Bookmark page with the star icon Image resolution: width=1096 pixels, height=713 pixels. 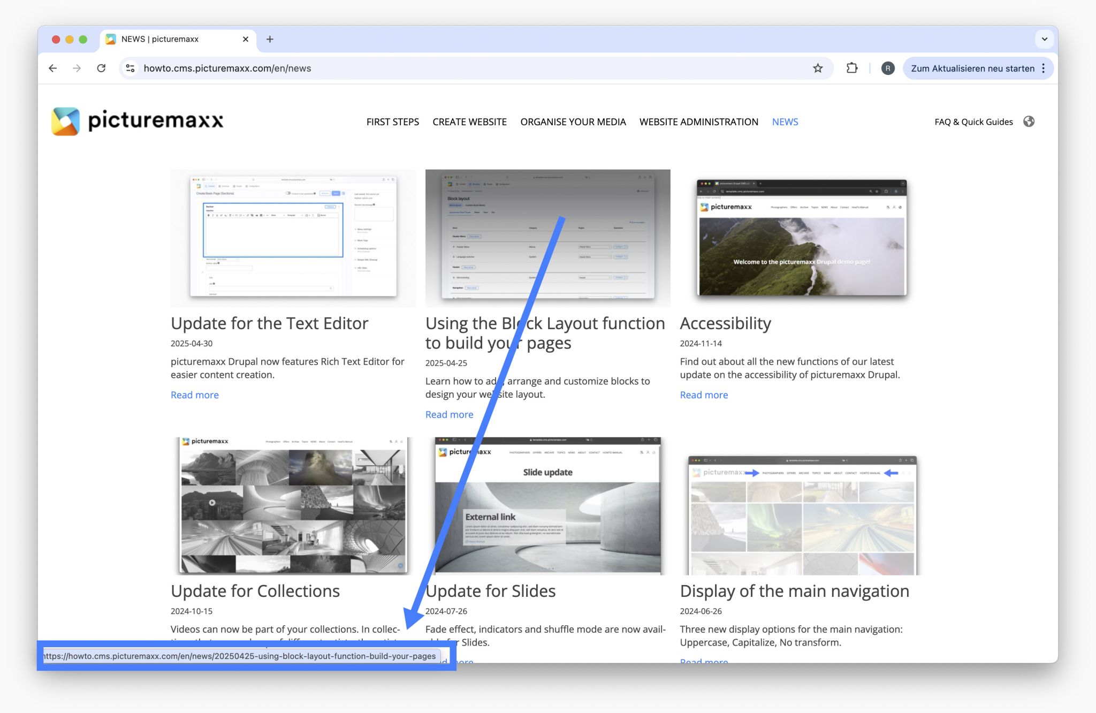click(x=818, y=68)
